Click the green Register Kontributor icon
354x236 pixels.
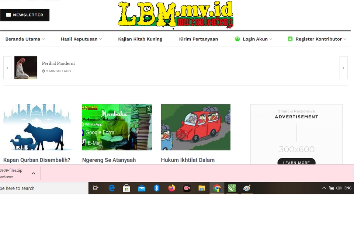(x=290, y=39)
